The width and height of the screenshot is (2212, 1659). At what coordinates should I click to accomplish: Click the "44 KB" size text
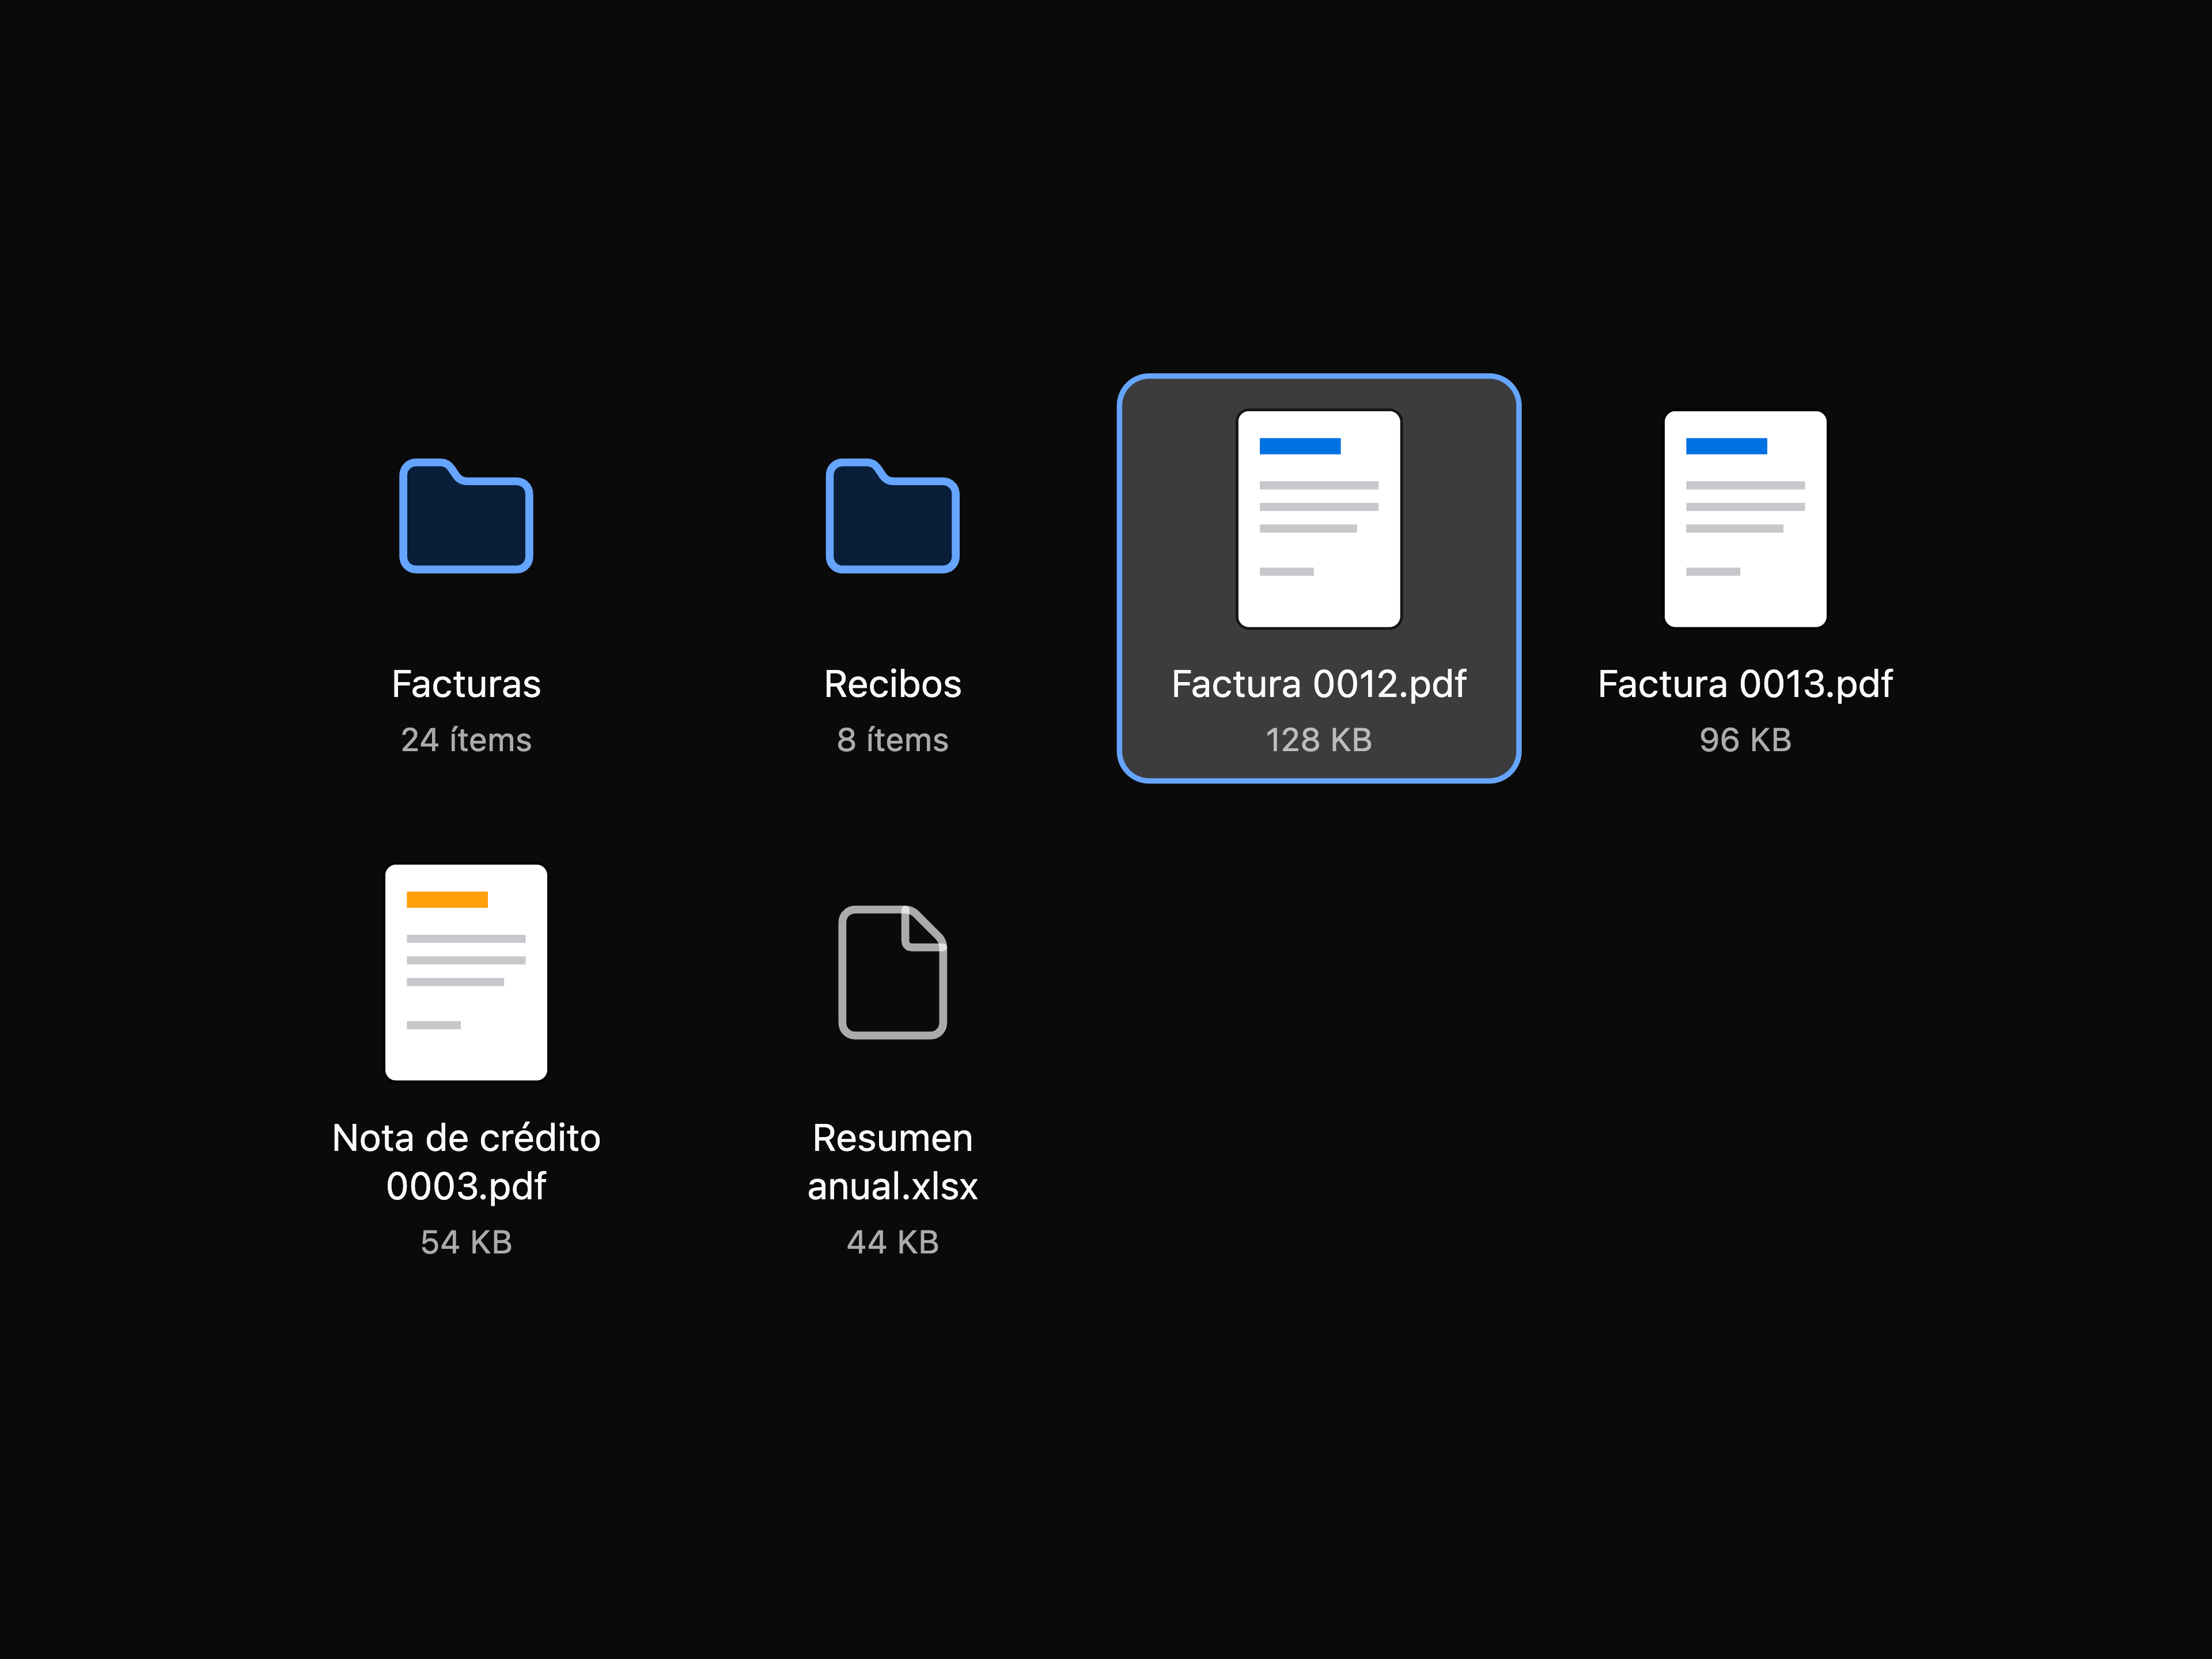coord(892,1242)
